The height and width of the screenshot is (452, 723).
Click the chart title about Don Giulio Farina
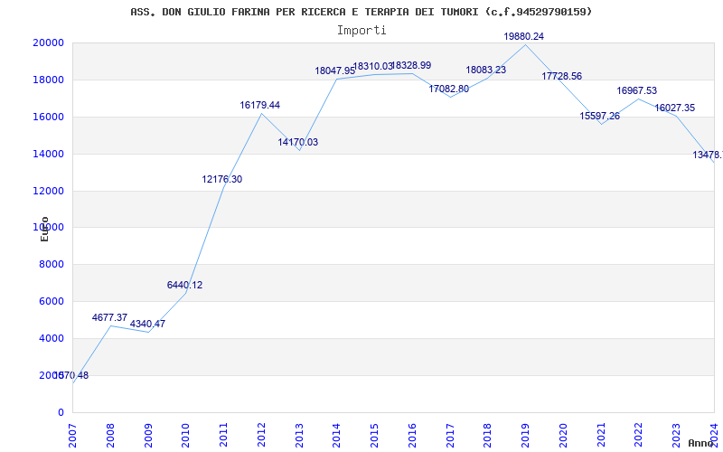(x=361, y=12)
